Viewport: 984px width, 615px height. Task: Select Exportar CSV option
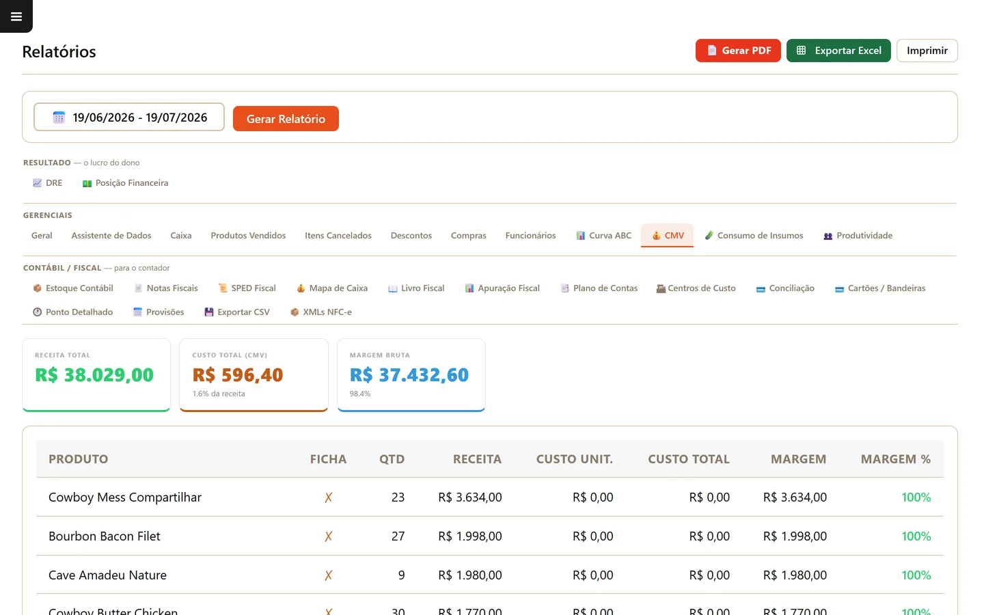[236, 312]
